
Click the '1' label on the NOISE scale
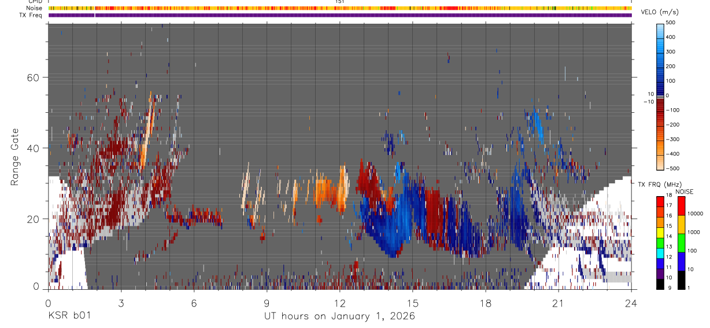click(x=689, y=289)
